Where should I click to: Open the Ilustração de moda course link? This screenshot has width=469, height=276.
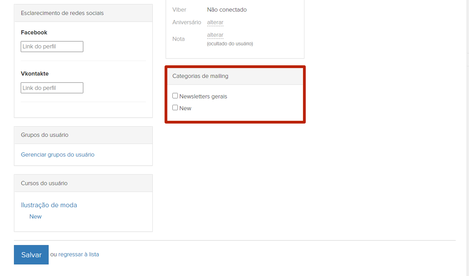(x=49, y=205)
